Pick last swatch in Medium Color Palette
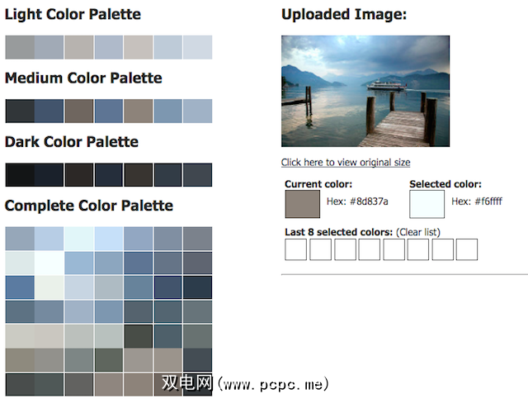Image resolution: width=528 pixels, height=403 pixels. 197,111
